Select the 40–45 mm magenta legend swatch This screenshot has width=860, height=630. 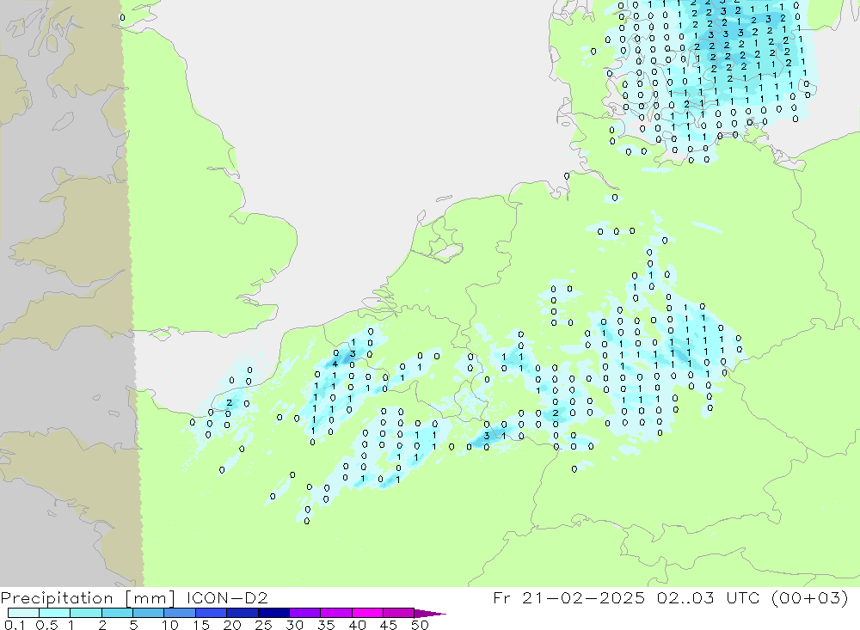tap(367, 613)
